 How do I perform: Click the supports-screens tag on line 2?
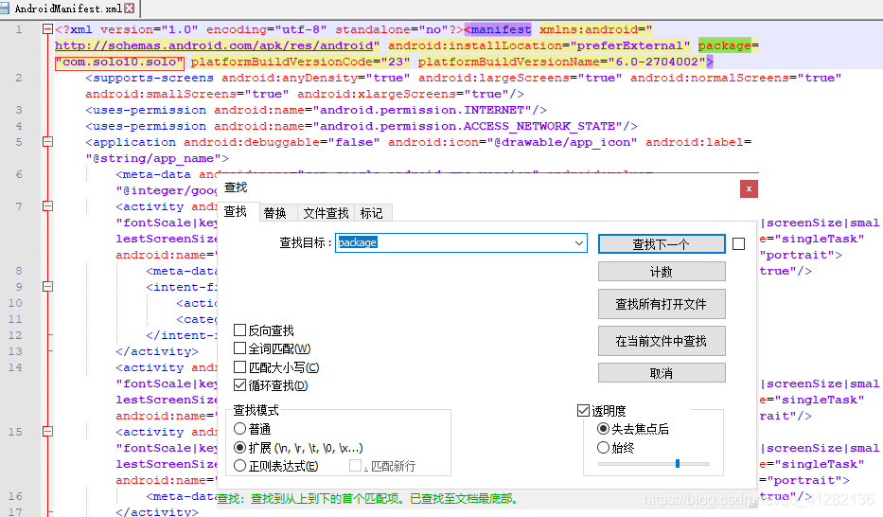(x=150, y=78)
